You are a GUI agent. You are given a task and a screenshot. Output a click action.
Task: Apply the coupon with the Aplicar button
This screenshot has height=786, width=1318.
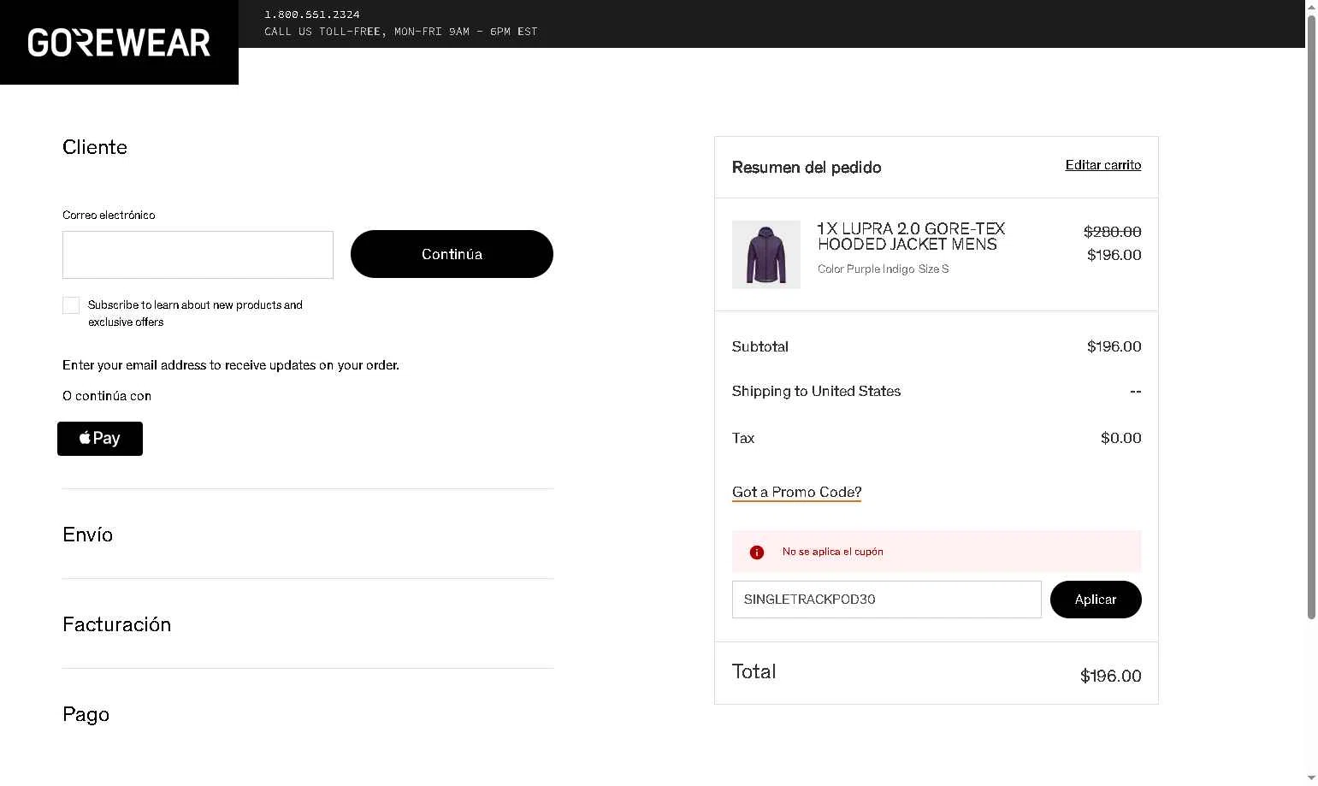pos(1096,600)
